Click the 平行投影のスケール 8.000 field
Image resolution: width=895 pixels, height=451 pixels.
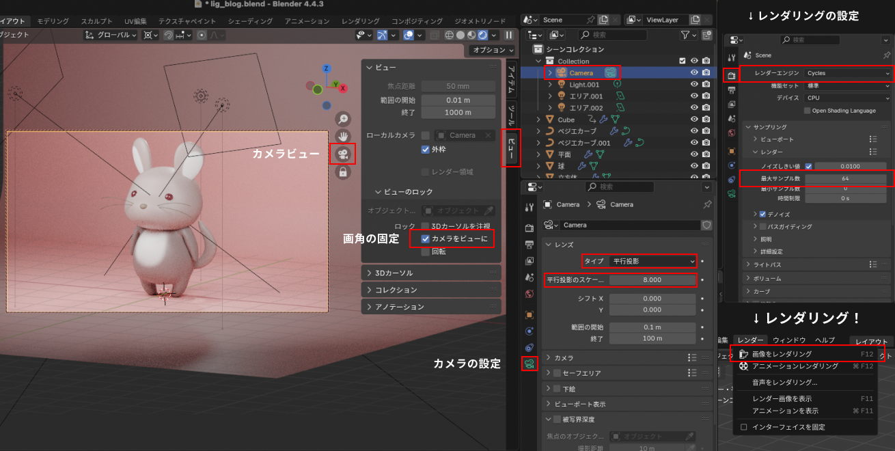(x=652, y=279)
